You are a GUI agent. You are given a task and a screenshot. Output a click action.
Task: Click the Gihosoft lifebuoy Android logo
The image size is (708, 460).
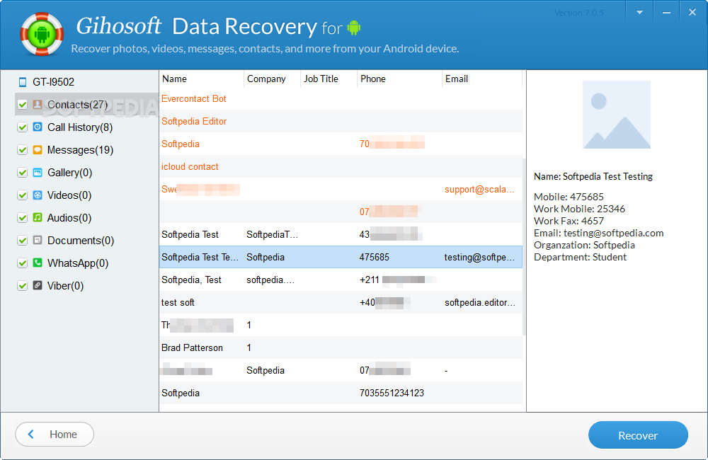[x=42, y=34]
